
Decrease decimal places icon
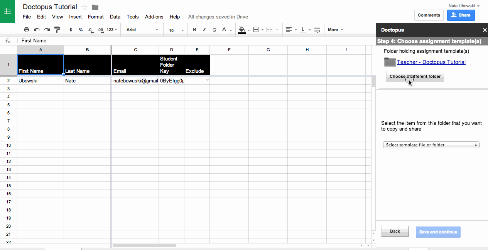90,30
